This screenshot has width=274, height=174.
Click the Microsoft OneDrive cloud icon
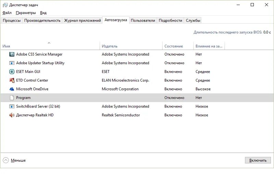click(12, 89)
